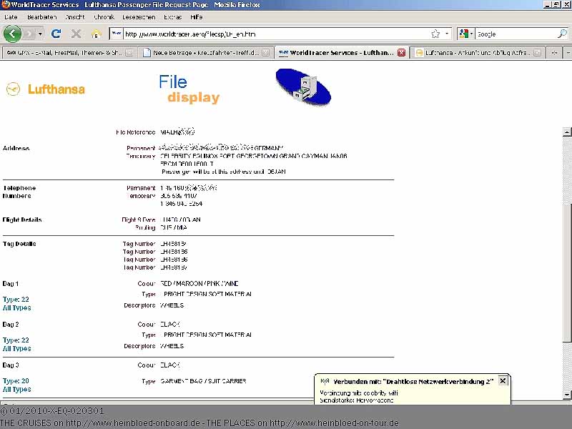
Task: Click the site identity icon in address bar
Action: click(117, 34)
